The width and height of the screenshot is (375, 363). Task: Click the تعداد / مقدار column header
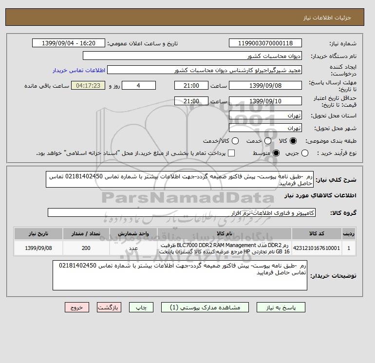[86, 233]
